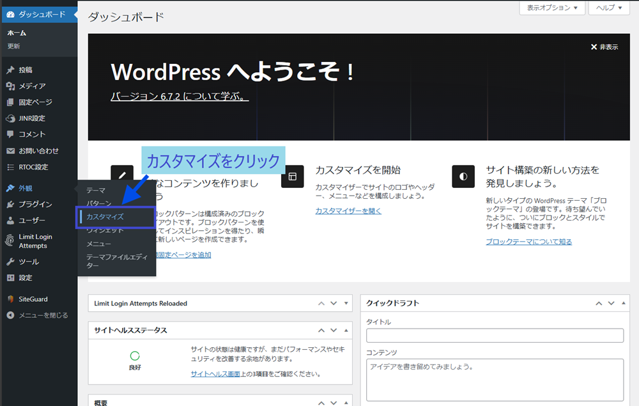Click the wrench icon beside ツール
Viewport: 639px width, 406px height.
click(x=10, y=262)
